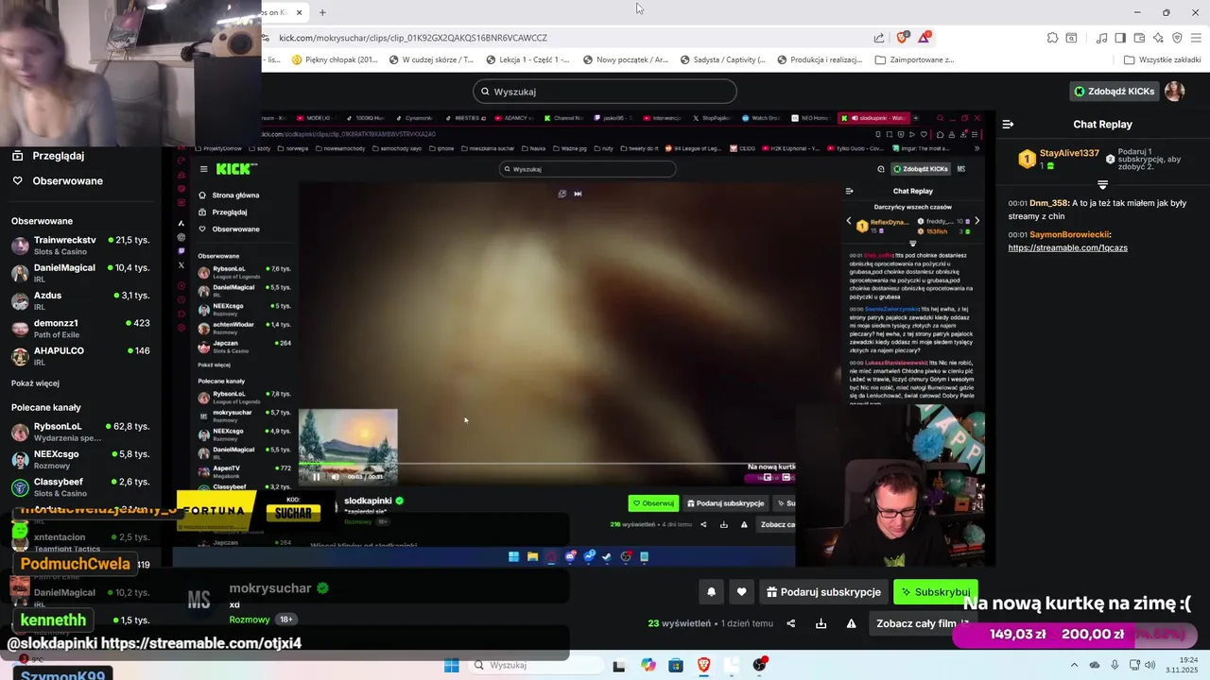This screenshot has width=1210, height=680.
Task: Open bookmark 'Lekcja 1 - Część 1'
Action: coord(527,59)
